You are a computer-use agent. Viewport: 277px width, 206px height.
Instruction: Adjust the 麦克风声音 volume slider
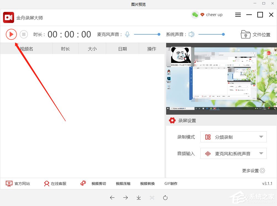147,34
